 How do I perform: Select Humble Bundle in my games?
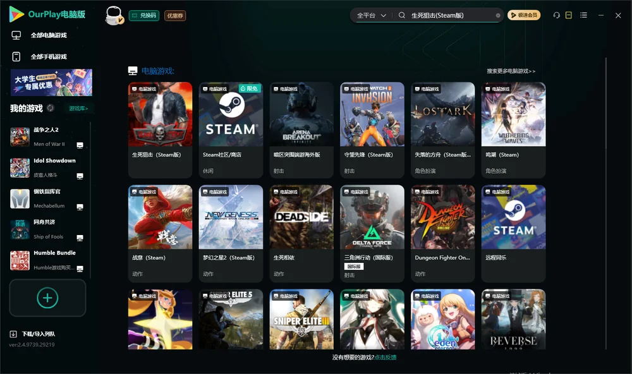click(x=47, y=260)
